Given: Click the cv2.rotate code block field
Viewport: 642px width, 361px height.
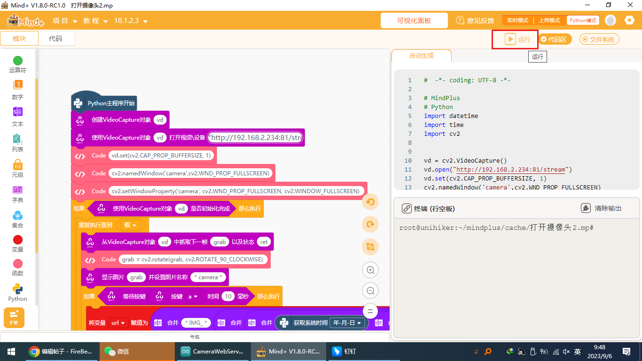Looking at the screenshot, I should point(194,259).
